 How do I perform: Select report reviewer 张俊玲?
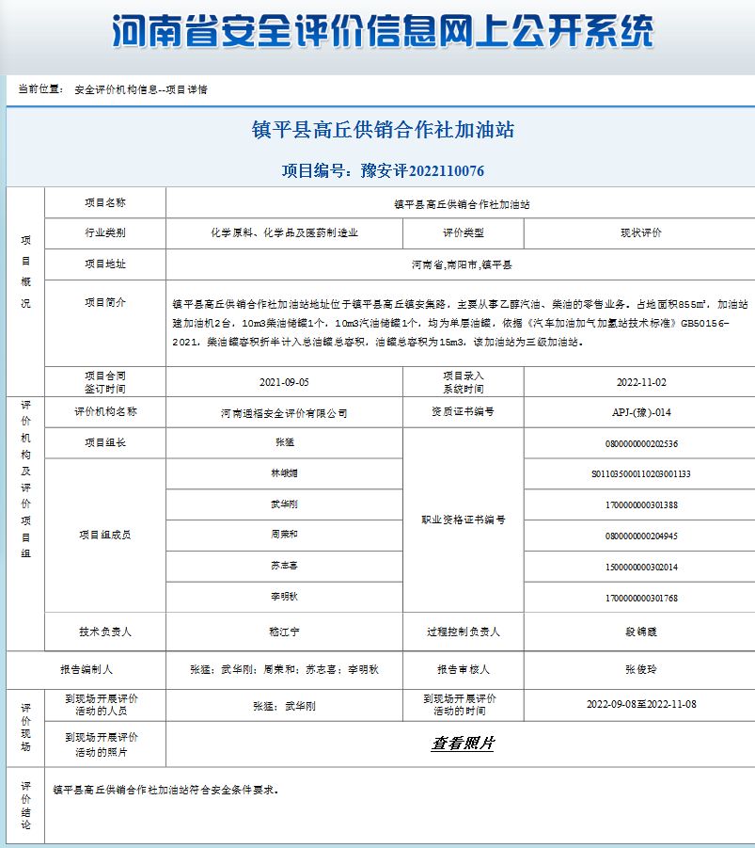[x=641, y=669]
